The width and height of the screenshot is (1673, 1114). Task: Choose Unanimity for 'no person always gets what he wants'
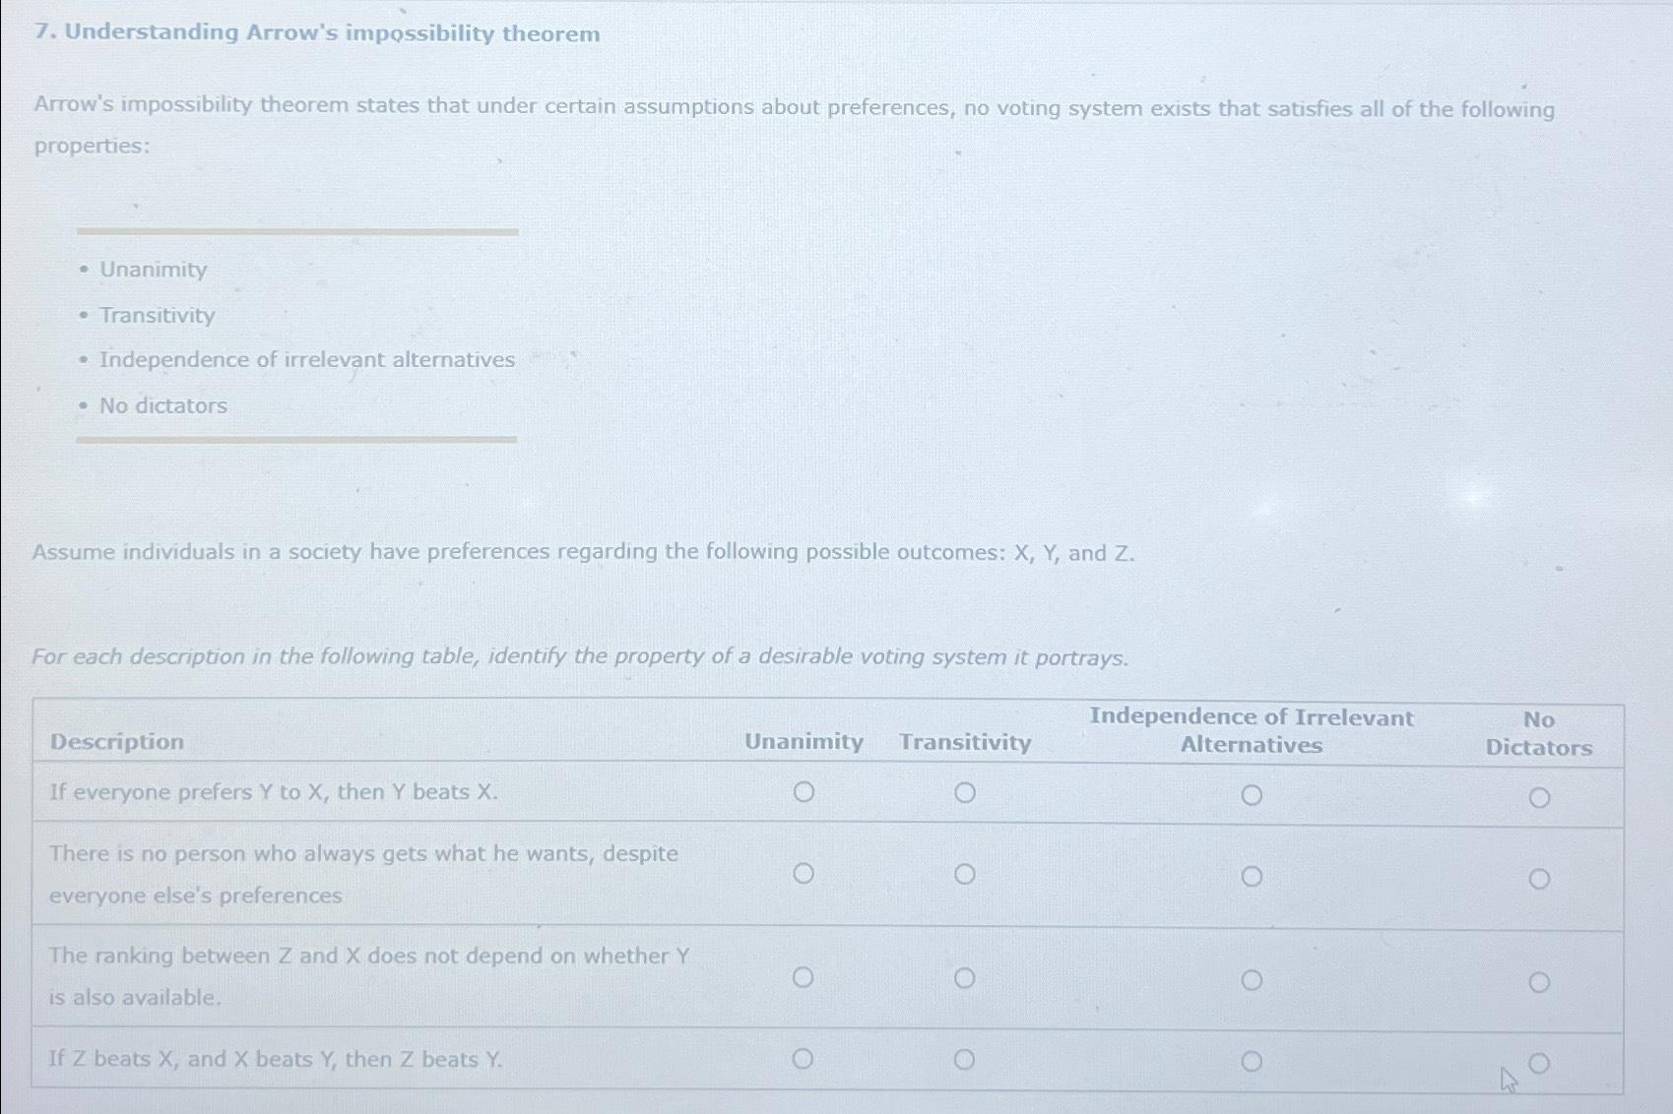[804, 874]
